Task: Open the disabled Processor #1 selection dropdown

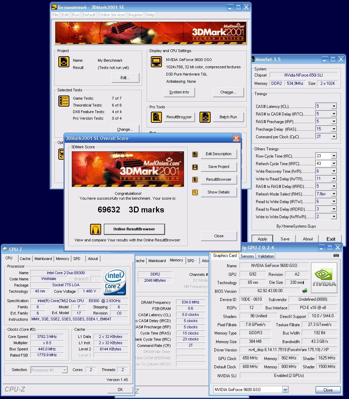Action: point(65,370)
